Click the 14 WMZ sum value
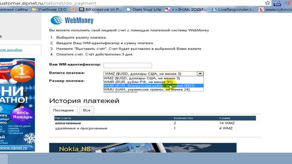The width and height of the screenshot is (292, 164). pos(227,123)
